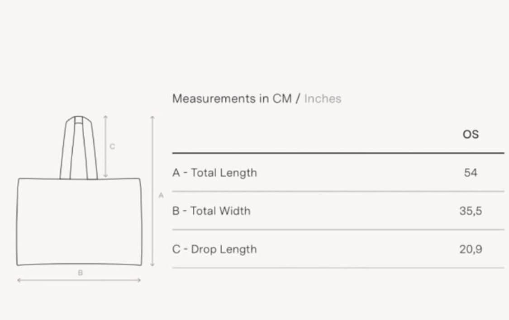Select the A - Total Length row label
Image resolution: width=509 pixels, height=320 pixels.
tap(214, 173)
